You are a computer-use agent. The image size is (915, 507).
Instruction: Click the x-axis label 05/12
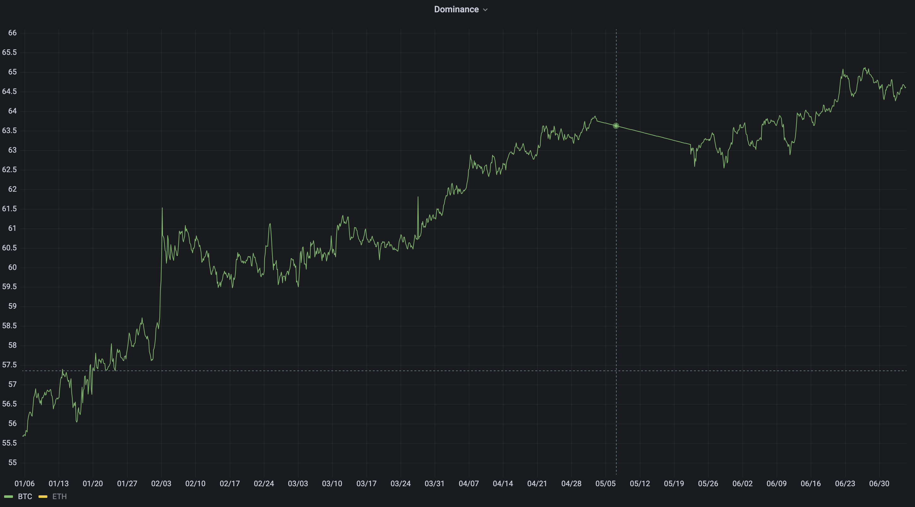tap(640, 484)
